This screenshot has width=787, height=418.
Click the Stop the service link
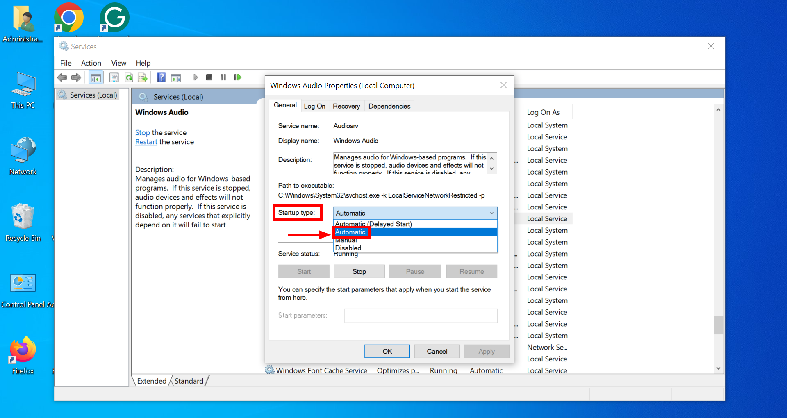coord(143,132)
